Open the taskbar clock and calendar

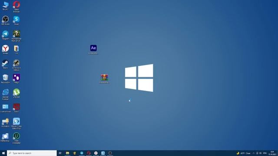[272, 153]
